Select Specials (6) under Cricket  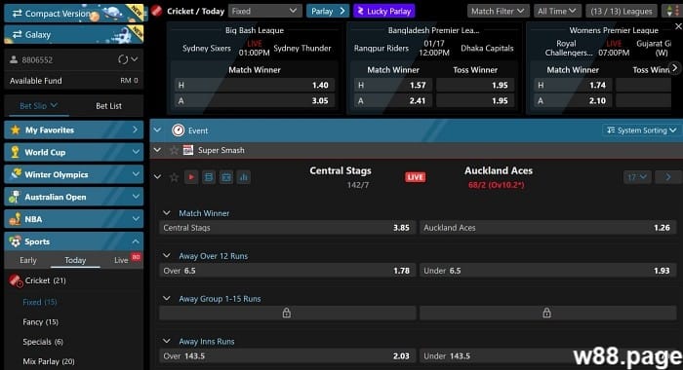43,342
